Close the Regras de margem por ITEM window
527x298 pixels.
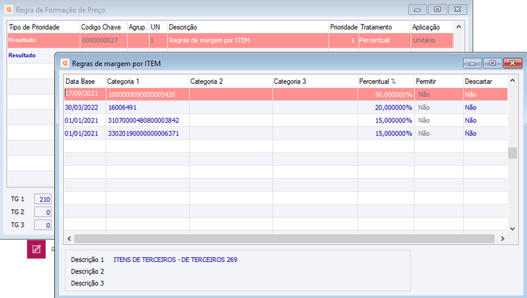[513, 62]
